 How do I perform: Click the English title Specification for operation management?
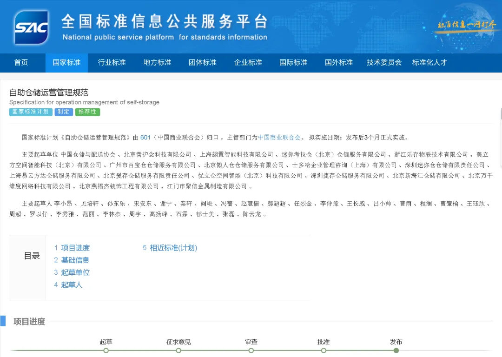click(84, 102)
